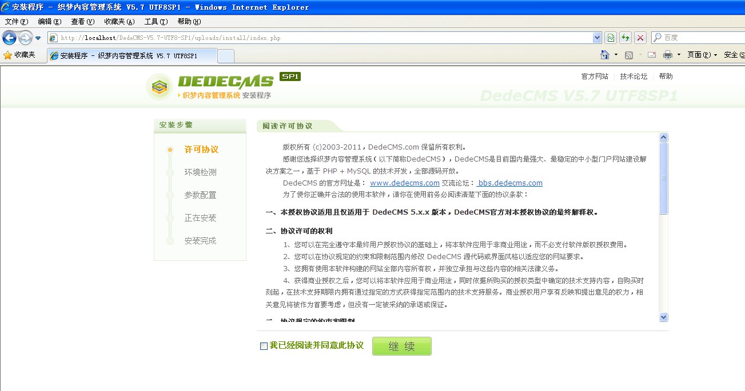The height and width of the screenshot is (391, 745).
Task: Click the browser Back arrow button
Action: pos(9,38)
